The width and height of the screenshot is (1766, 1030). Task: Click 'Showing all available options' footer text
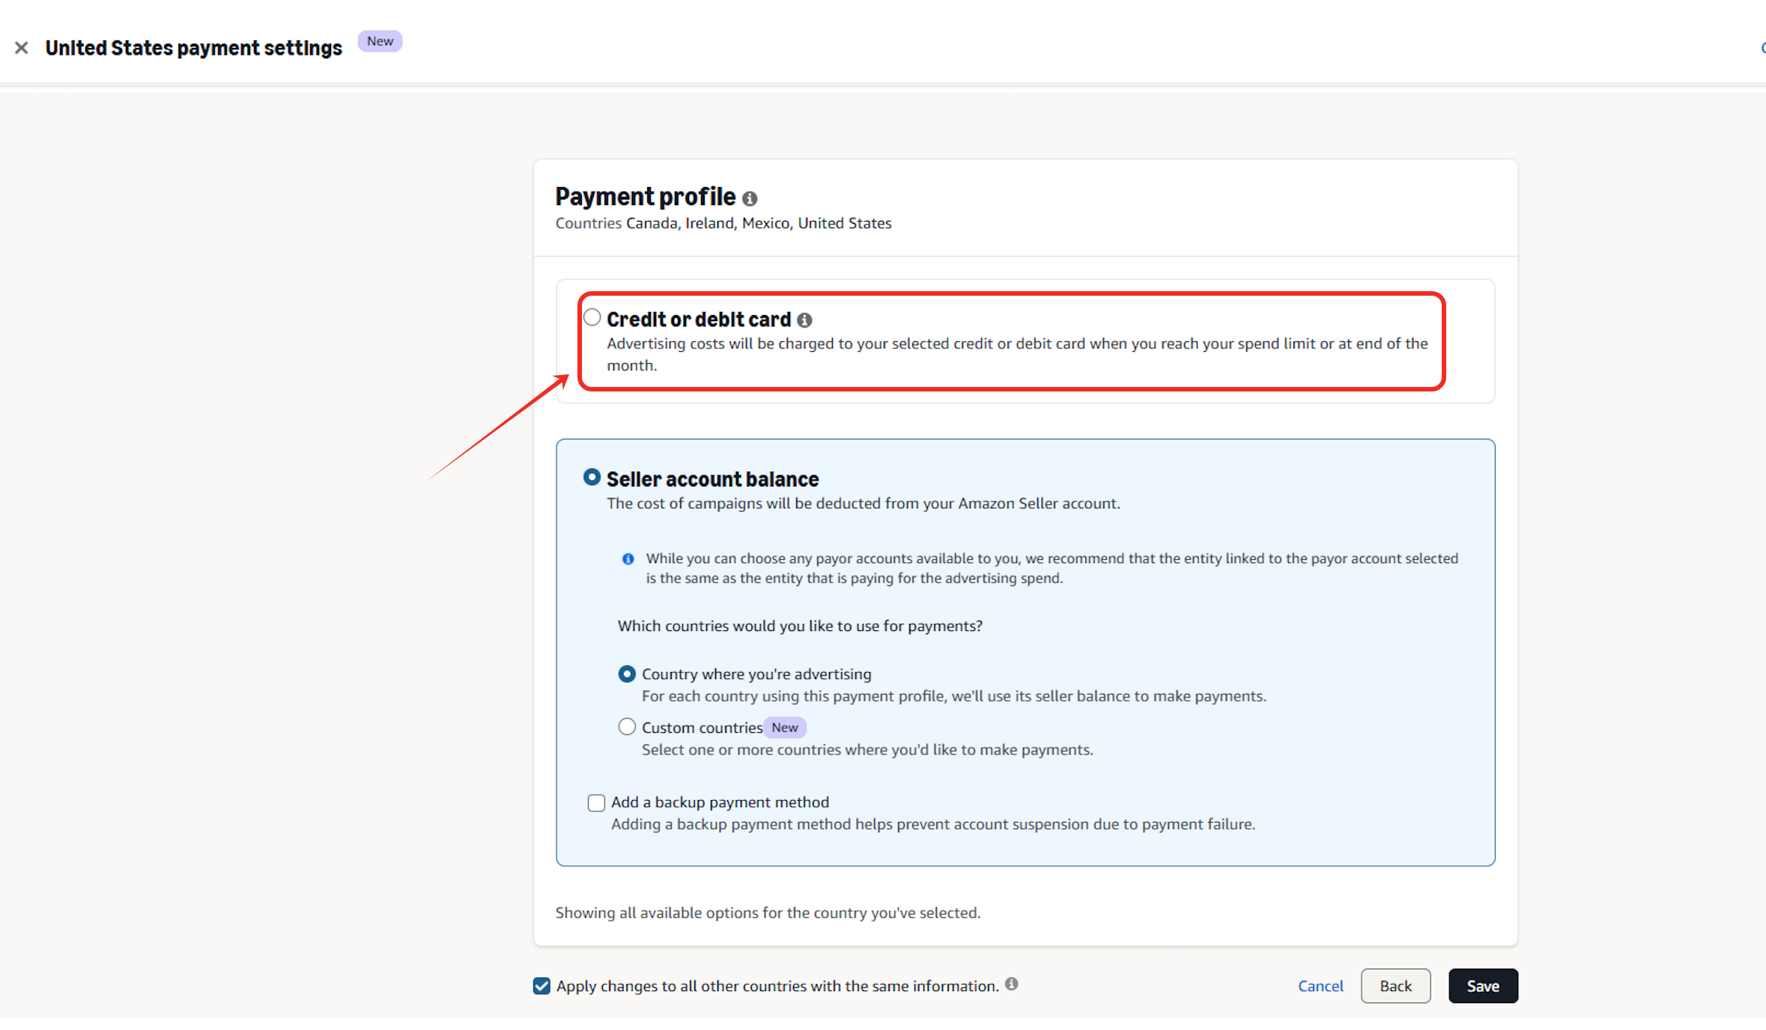(x=768, y=912)
